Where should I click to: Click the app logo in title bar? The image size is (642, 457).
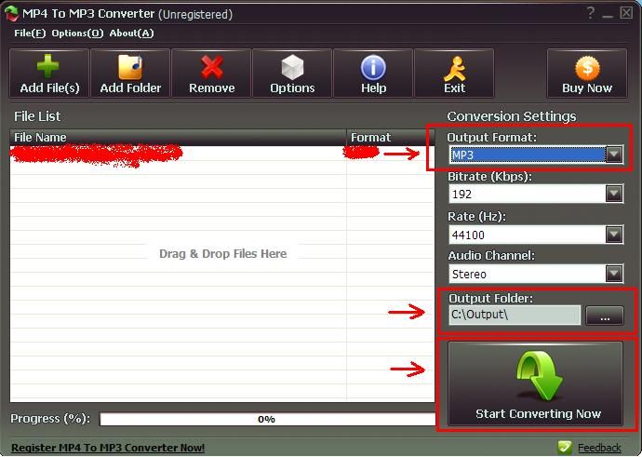pos(11,14)
